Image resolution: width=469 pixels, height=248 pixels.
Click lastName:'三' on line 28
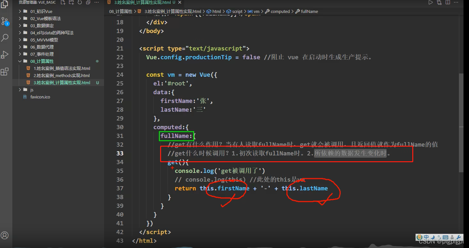pos(183,109)
